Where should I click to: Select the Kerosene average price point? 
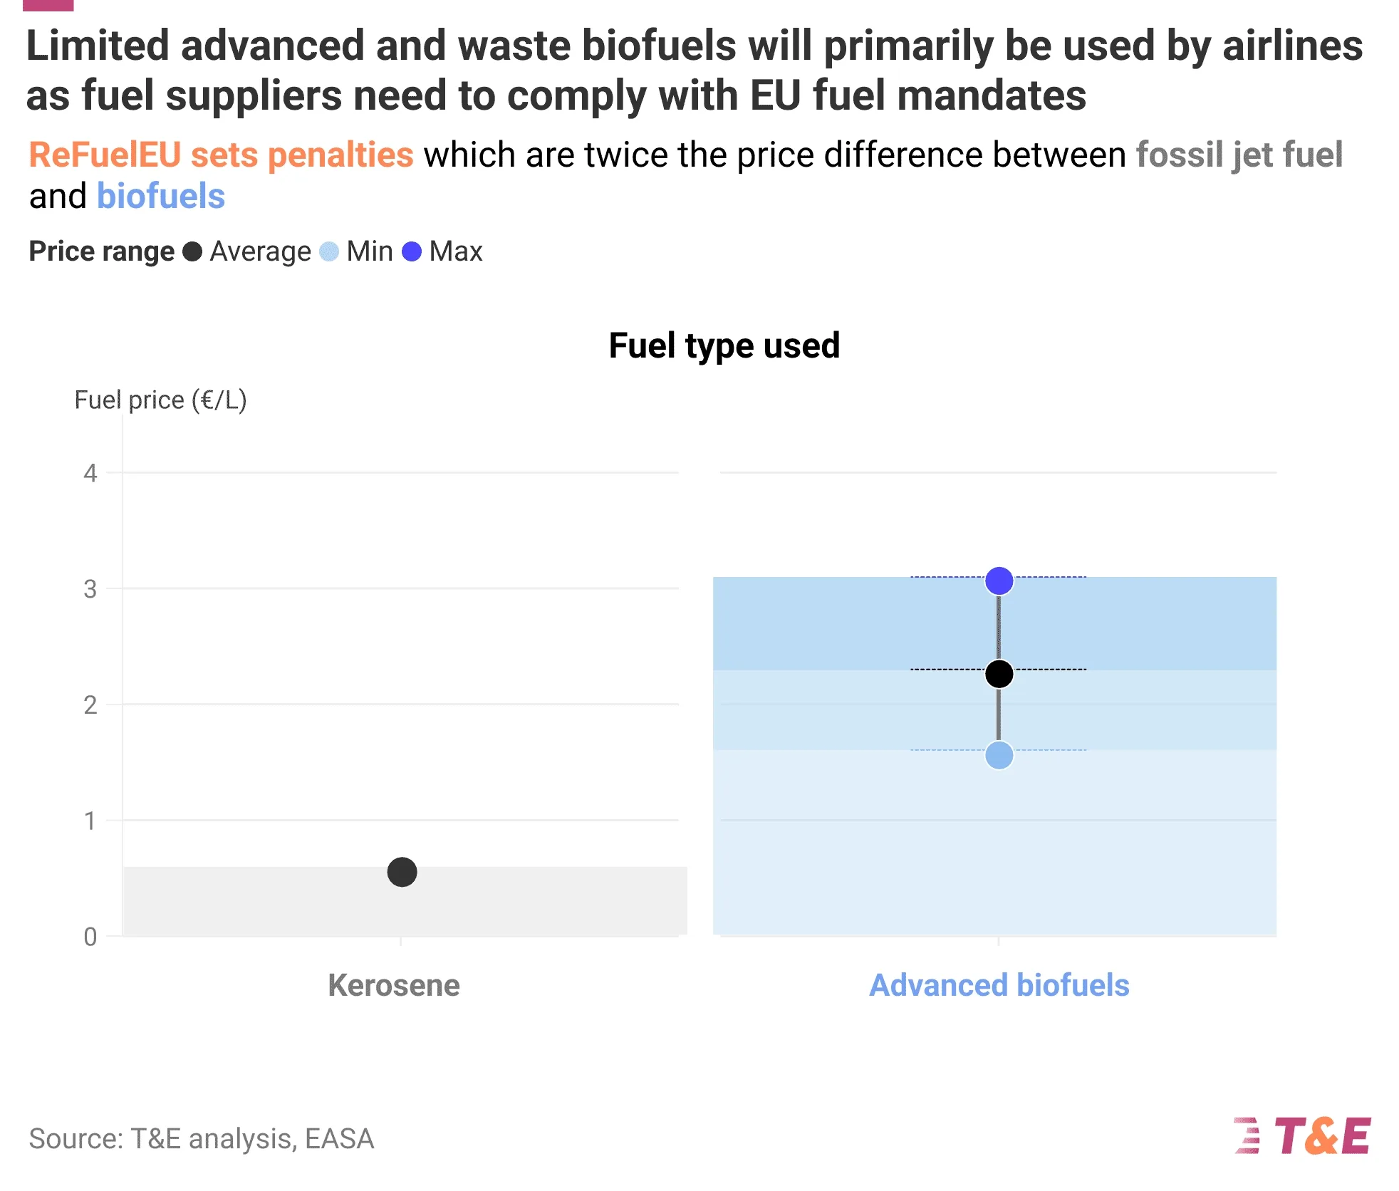[402, 872]
